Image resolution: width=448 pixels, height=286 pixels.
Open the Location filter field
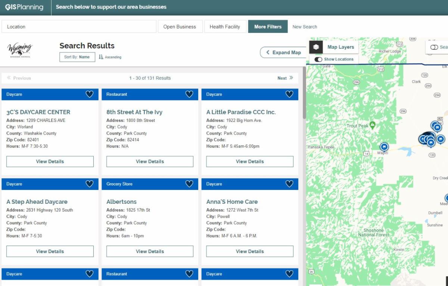tap(79, 27)
